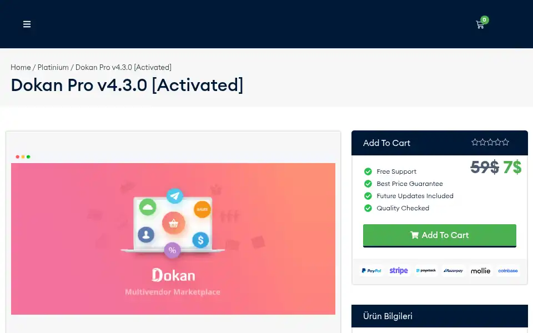Click the 'Free Support' text

pos(396,171)
